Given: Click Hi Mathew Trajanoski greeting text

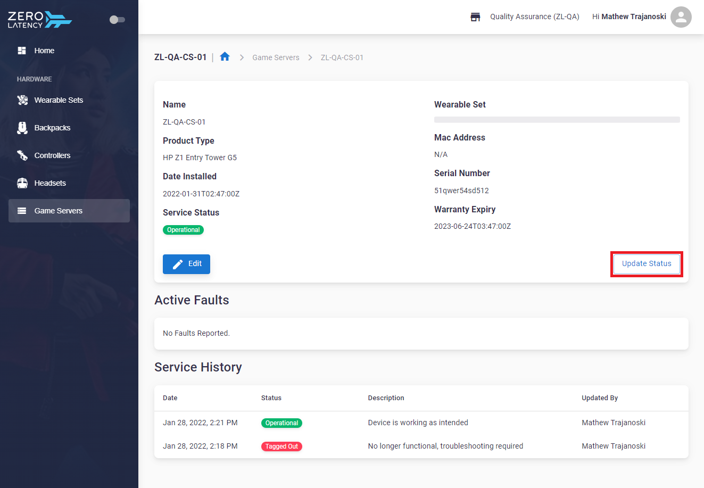Looking at the screenshot, I should (629, 16).
